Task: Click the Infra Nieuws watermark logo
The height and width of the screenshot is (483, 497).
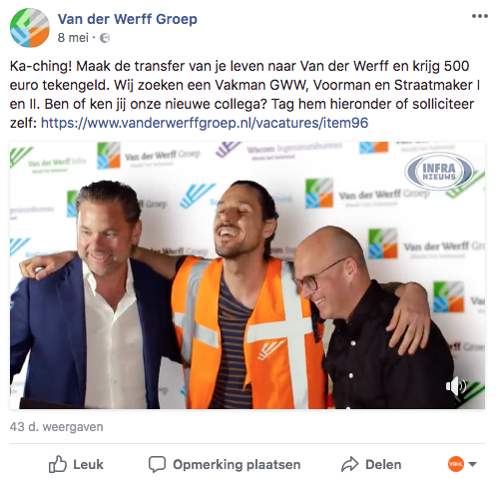Action: (x=439, y=172)
